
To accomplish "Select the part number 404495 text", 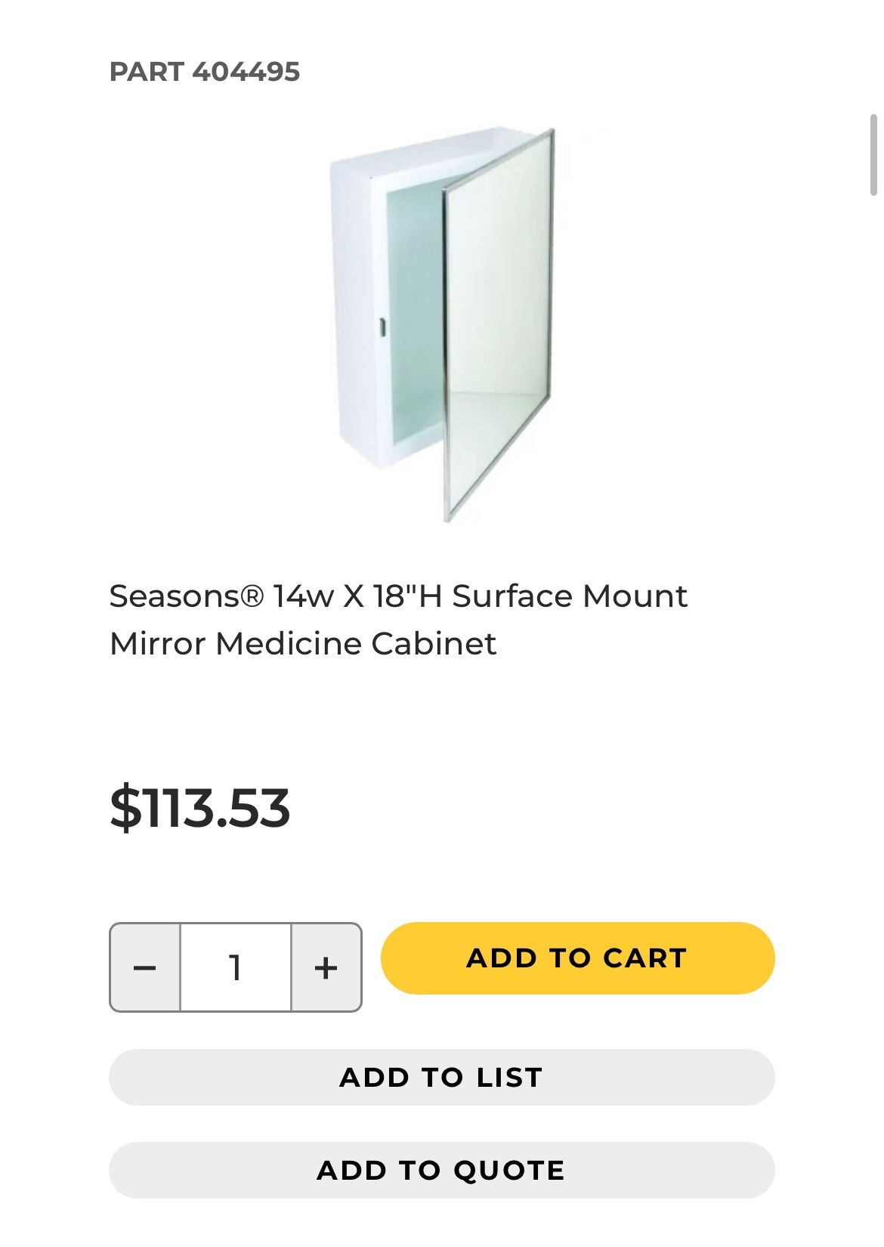I will [x=206, y=73].
